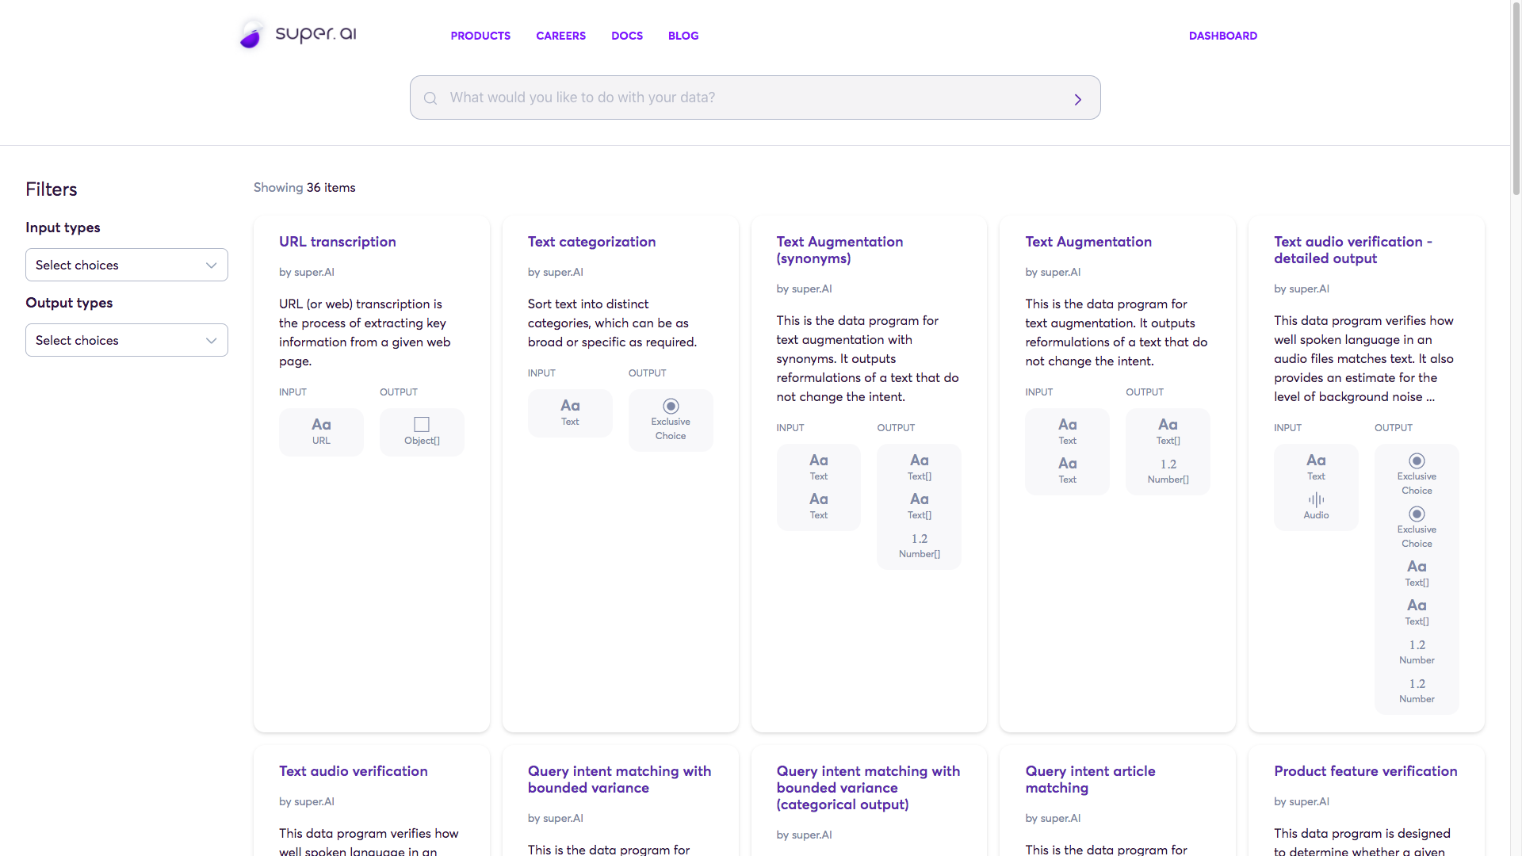
Task: Open the Text audio verification card title
Action: click(x=353, y=771)
